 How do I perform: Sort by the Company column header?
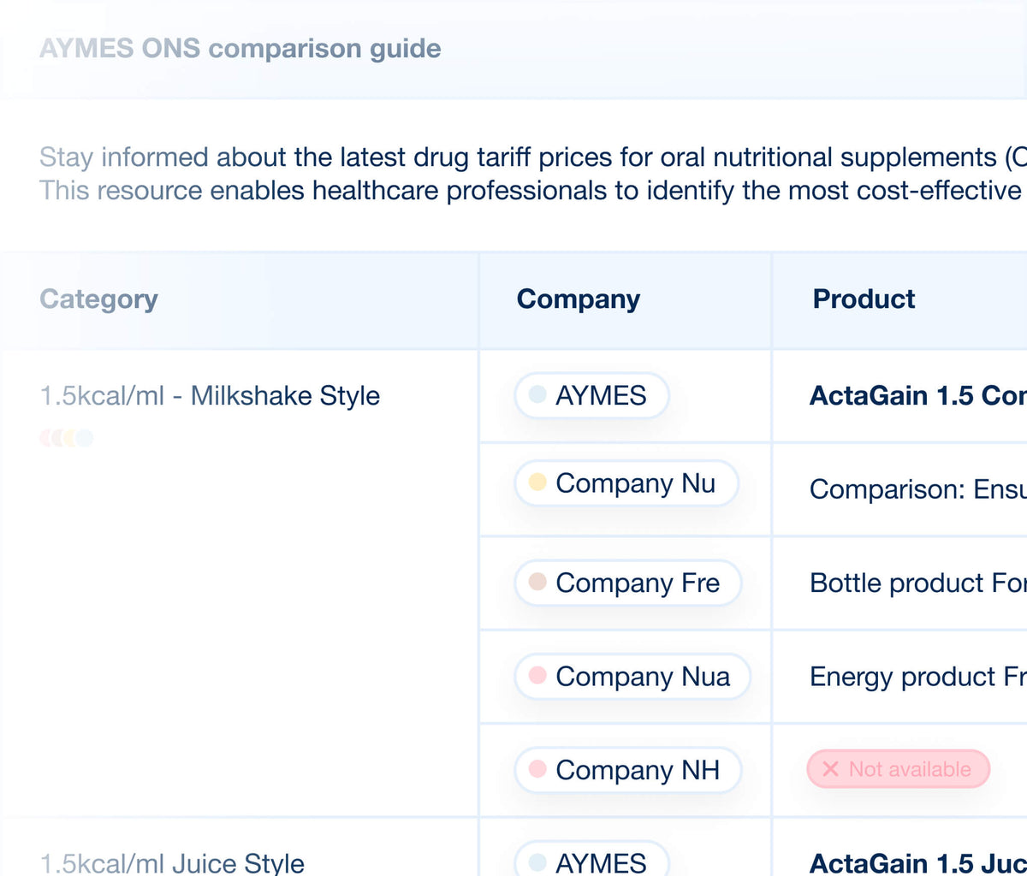click(x=579, y=299)
